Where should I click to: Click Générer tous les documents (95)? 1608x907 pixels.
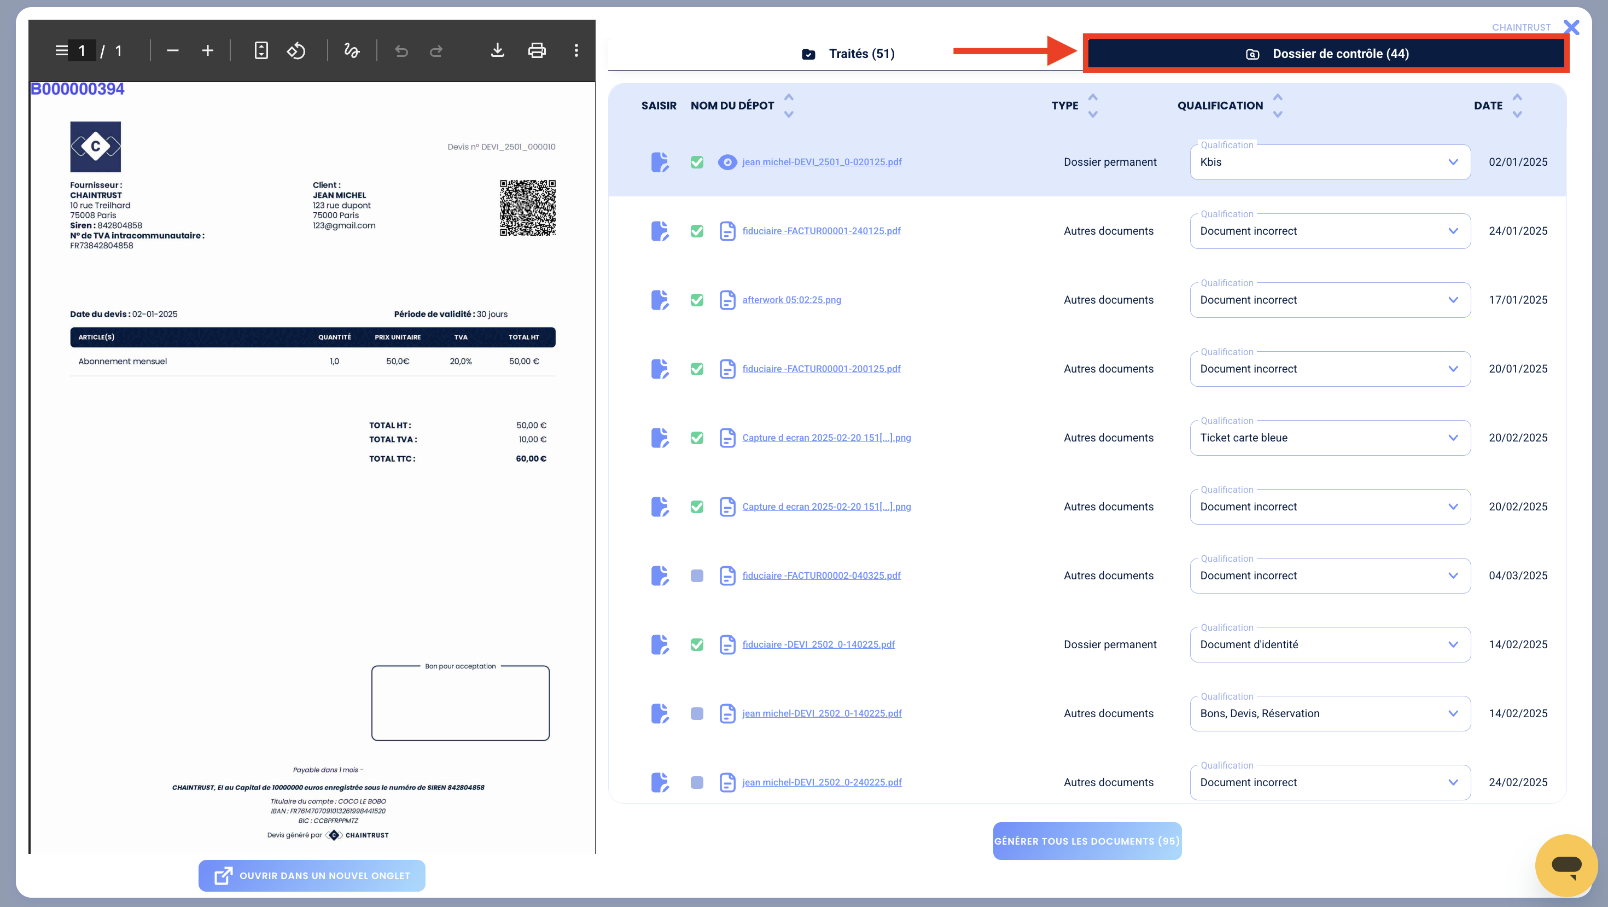pyautogui.click(x=1087, y=841)
